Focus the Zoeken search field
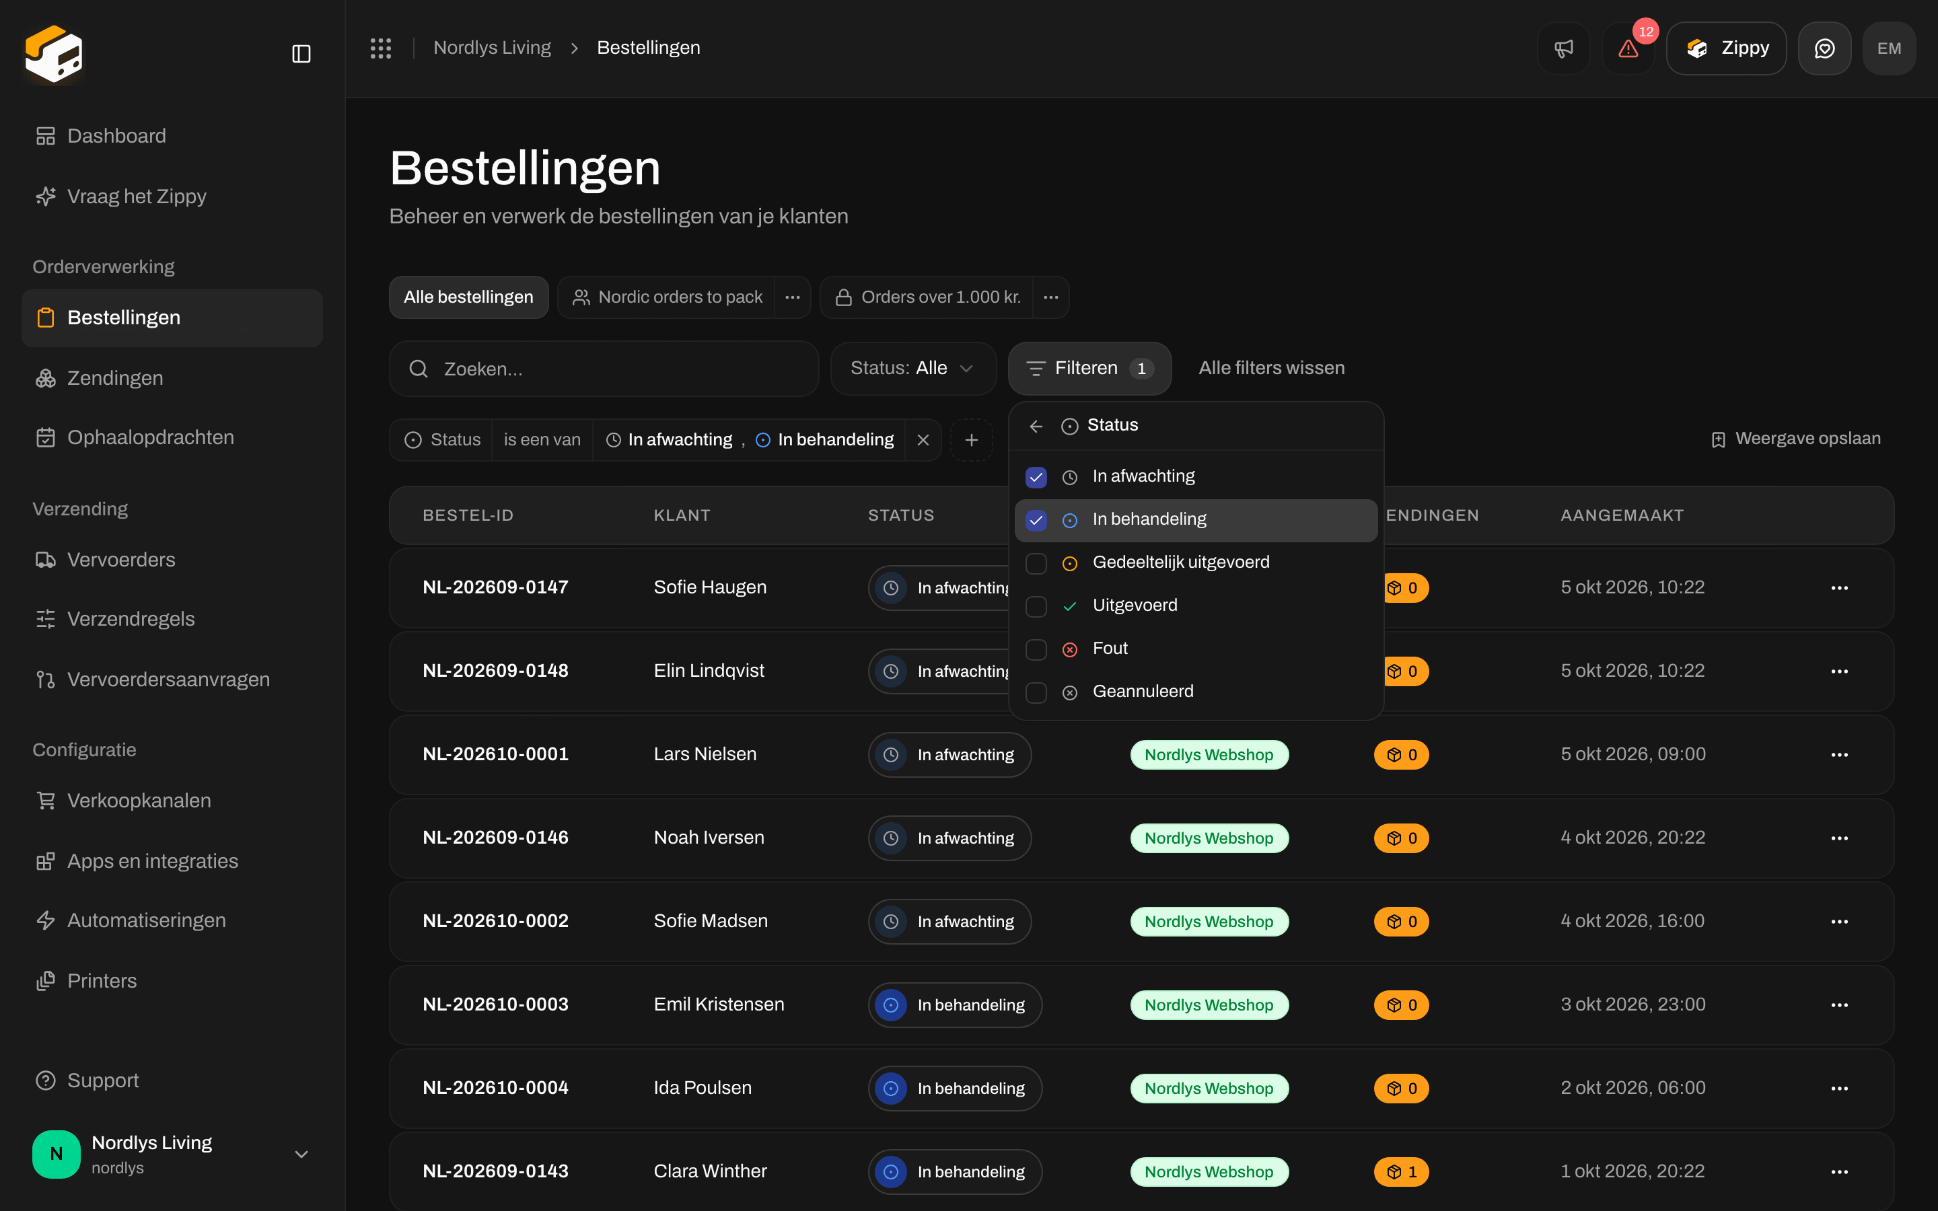Screen dimensions: 1938x1211 point(604,369)
